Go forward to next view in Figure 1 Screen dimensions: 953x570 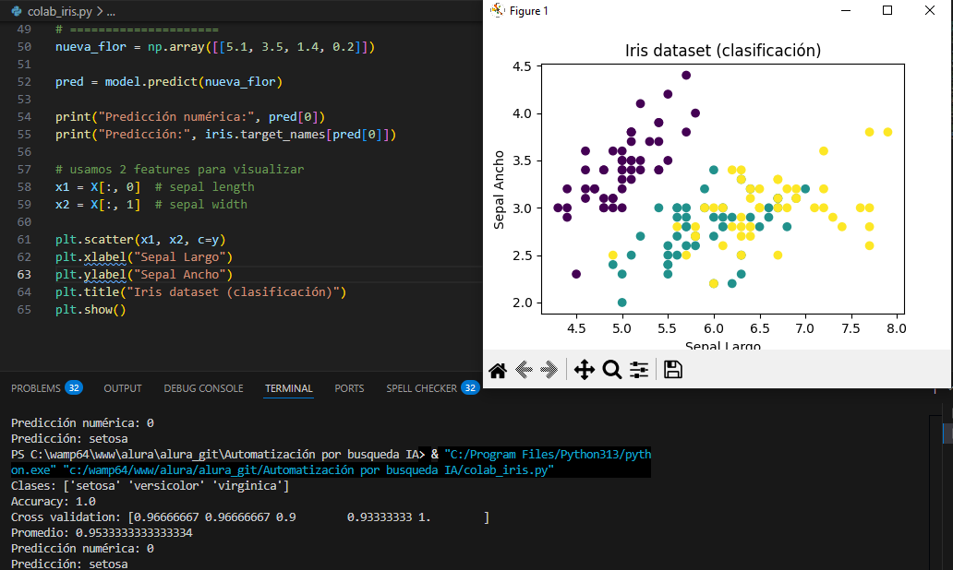(549, 370)
